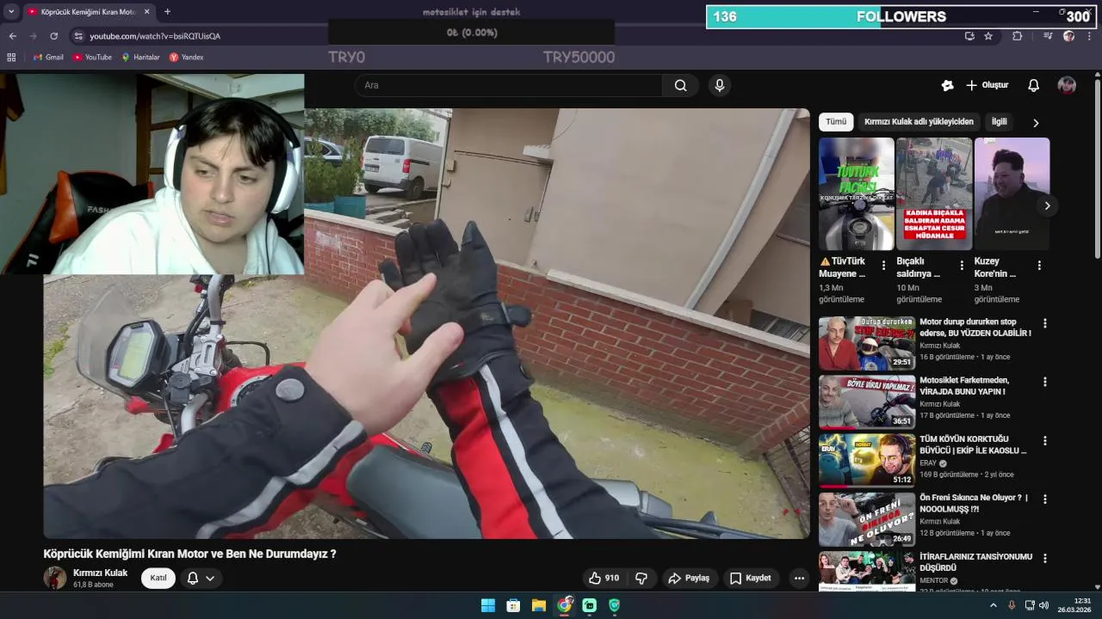View site information icon in the address bar
The width and height of the screenshot is (1102, 619).
78,36
